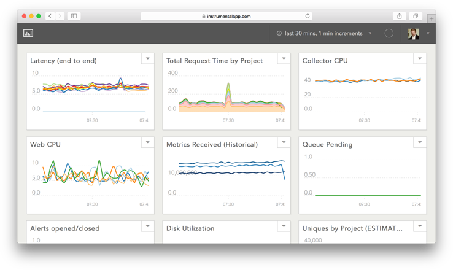
Task: Click the Uniques by Project (ESTIMAT... title
Action: tap(352, 228)
